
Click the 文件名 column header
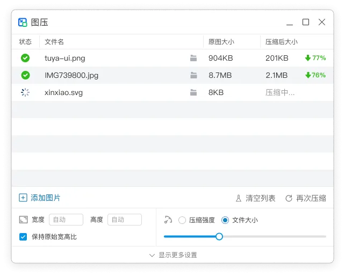54,41
